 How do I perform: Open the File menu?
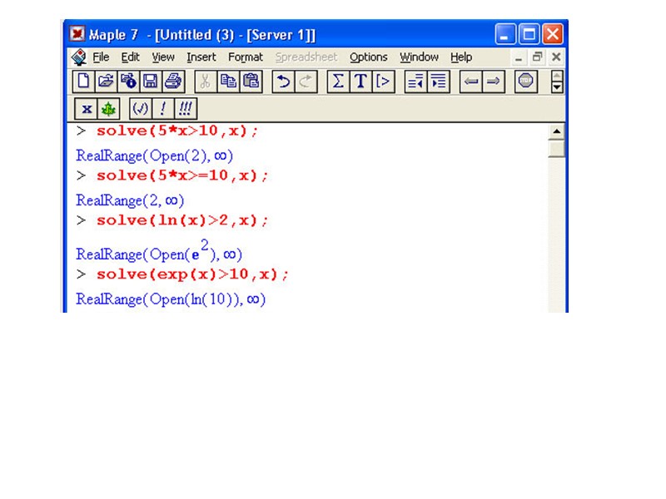tap(101, 57)
